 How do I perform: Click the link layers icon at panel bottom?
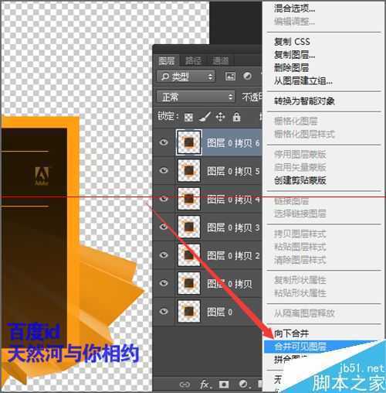(185, 384)
